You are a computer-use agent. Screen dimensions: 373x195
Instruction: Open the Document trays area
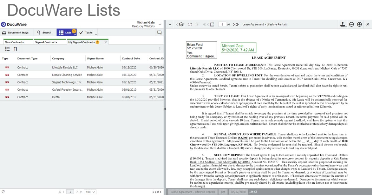(15, 33)
